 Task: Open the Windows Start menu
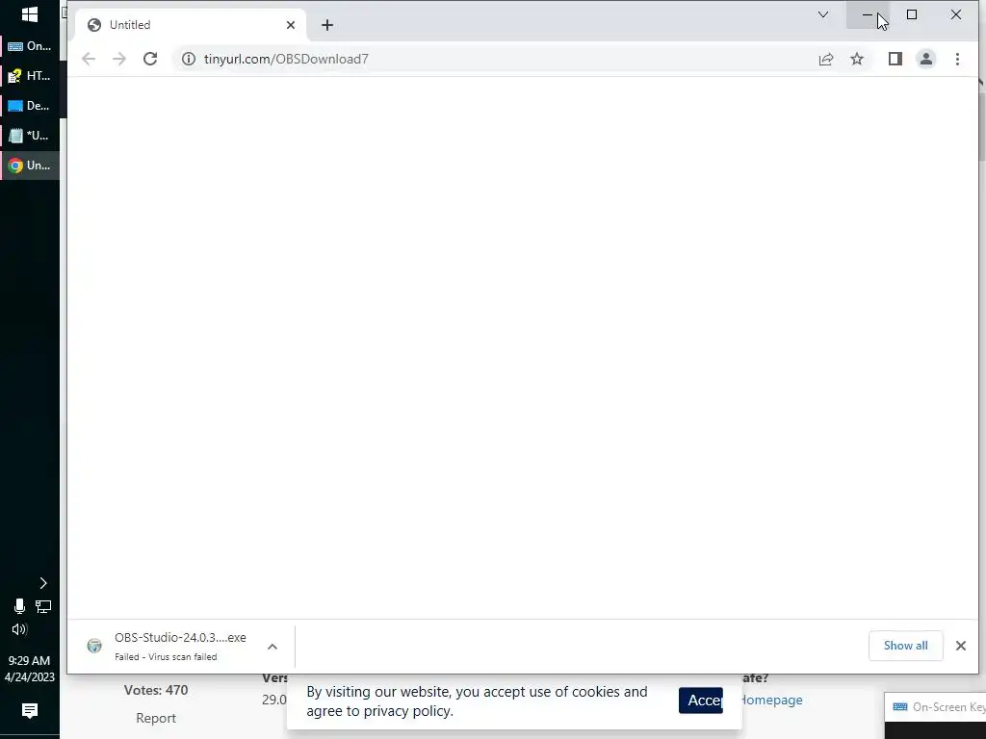tap(30, 14)
